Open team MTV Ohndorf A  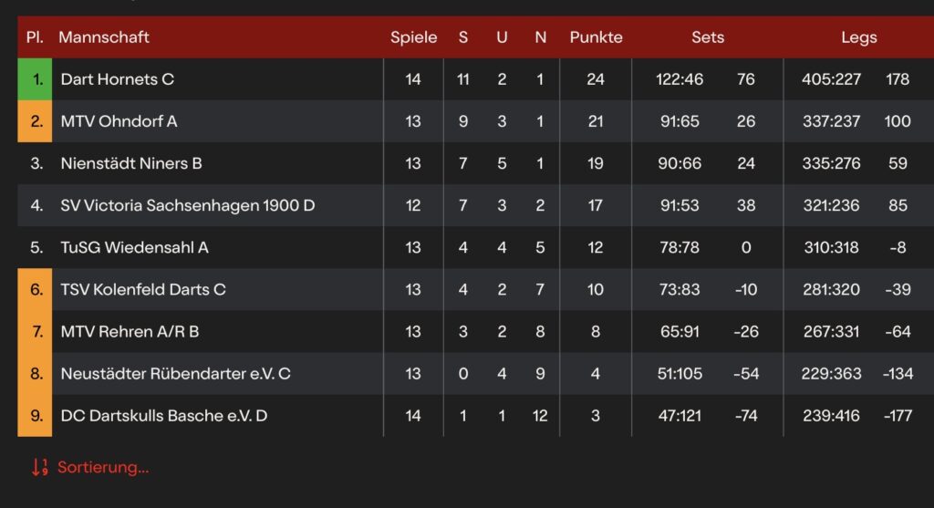coord(112,121)
